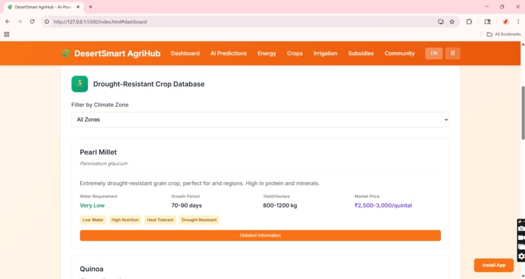Click the browser forward arrow
The height and width of the screenshot is (279, 525).
click(20, 21)
